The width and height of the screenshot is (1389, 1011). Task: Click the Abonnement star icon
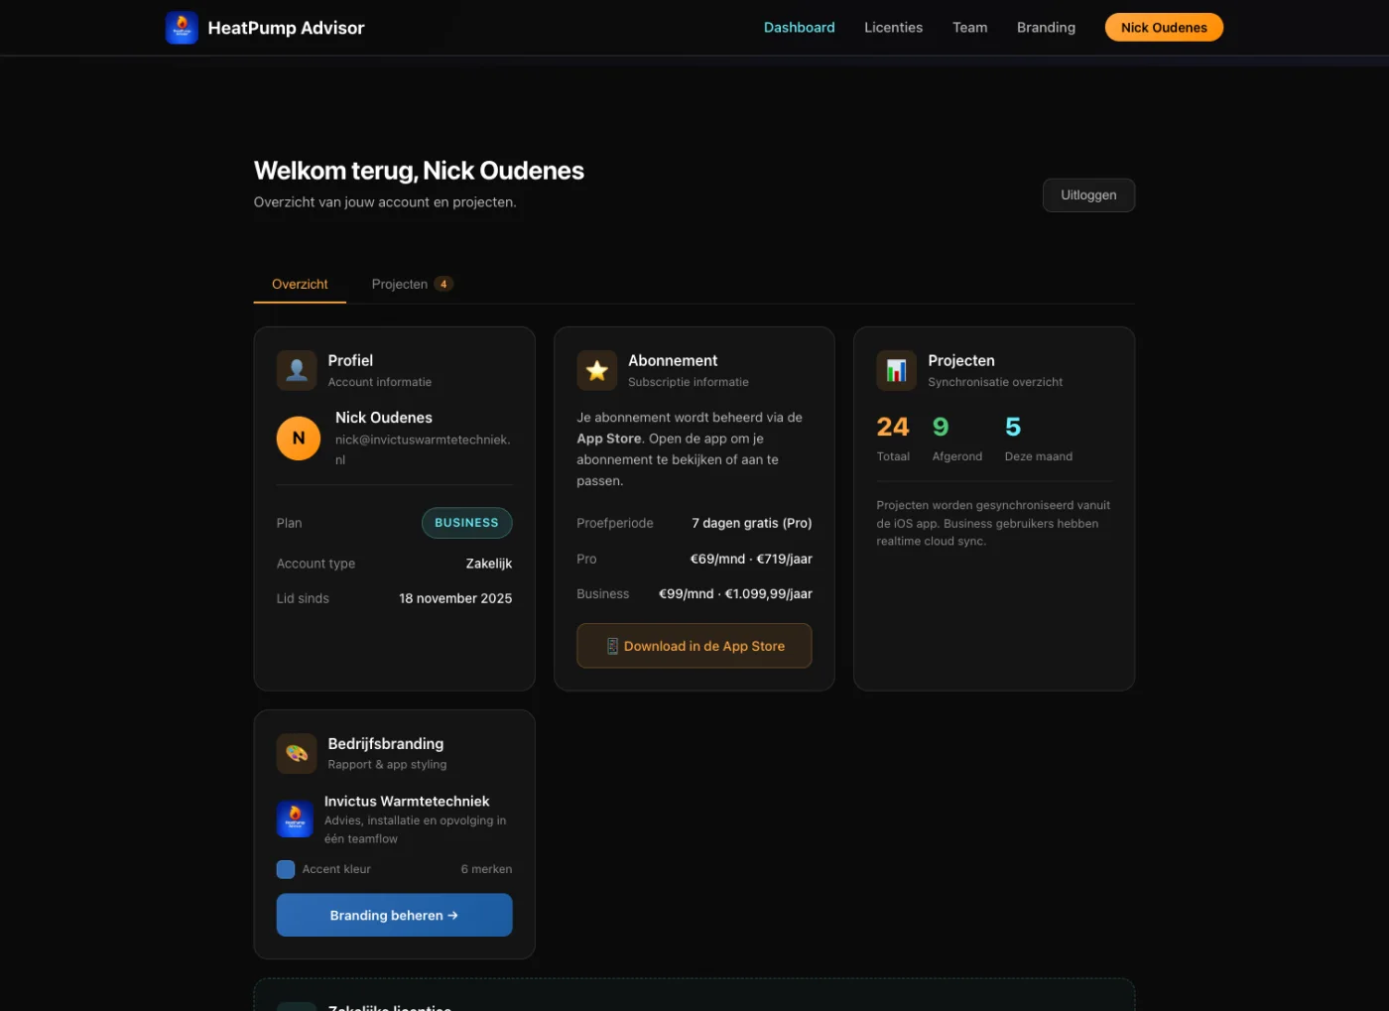click(x=596, y=370)
